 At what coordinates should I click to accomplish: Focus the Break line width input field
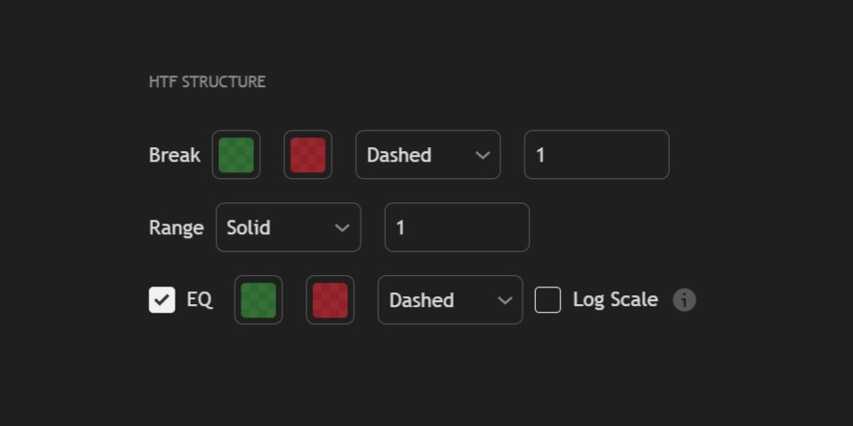596,155
